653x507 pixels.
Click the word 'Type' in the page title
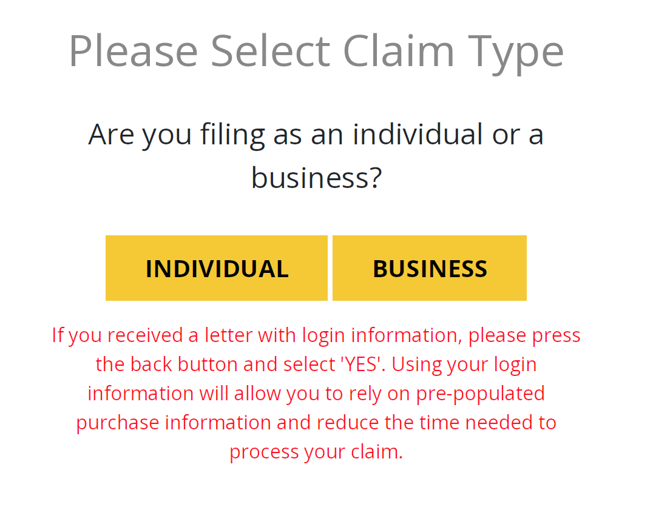(x=516, y=54)
